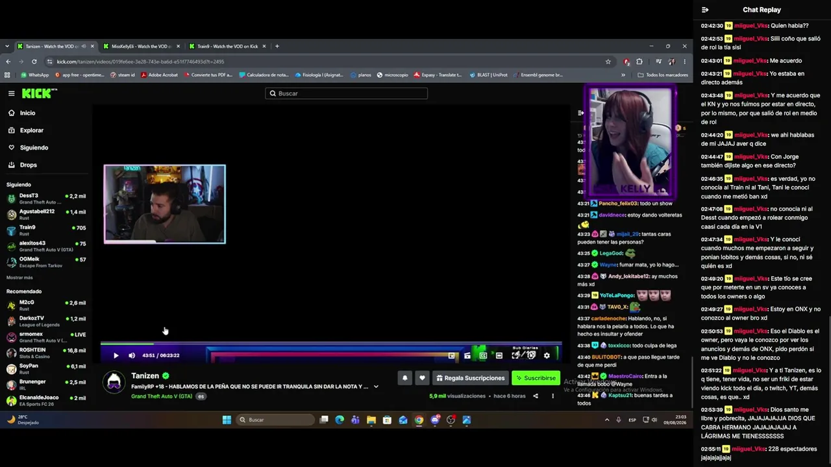Open a new browser tab

277,46
